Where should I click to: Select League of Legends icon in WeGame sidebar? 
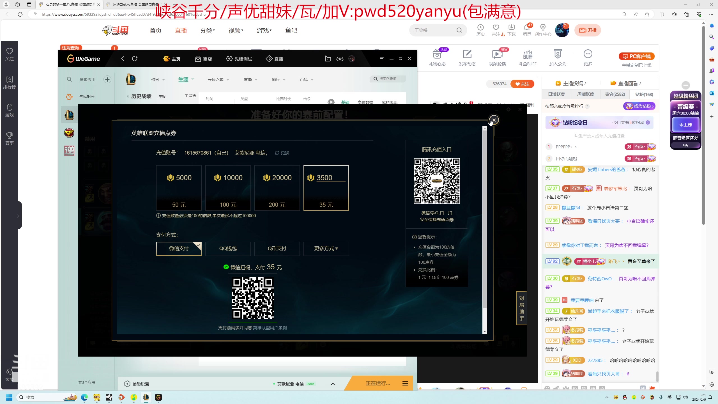click(x=69, y=115)
